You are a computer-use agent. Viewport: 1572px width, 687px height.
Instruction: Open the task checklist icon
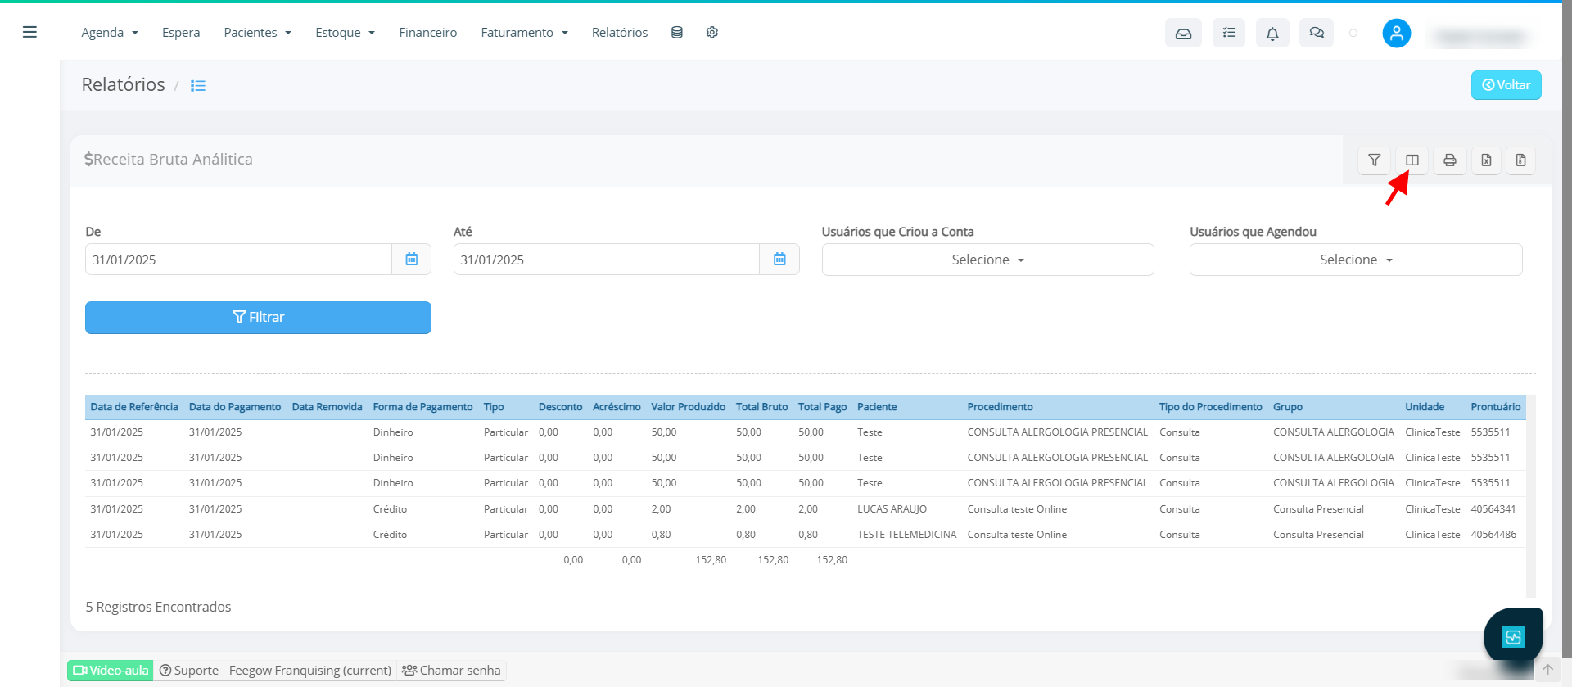click(x=1229, y=33)
